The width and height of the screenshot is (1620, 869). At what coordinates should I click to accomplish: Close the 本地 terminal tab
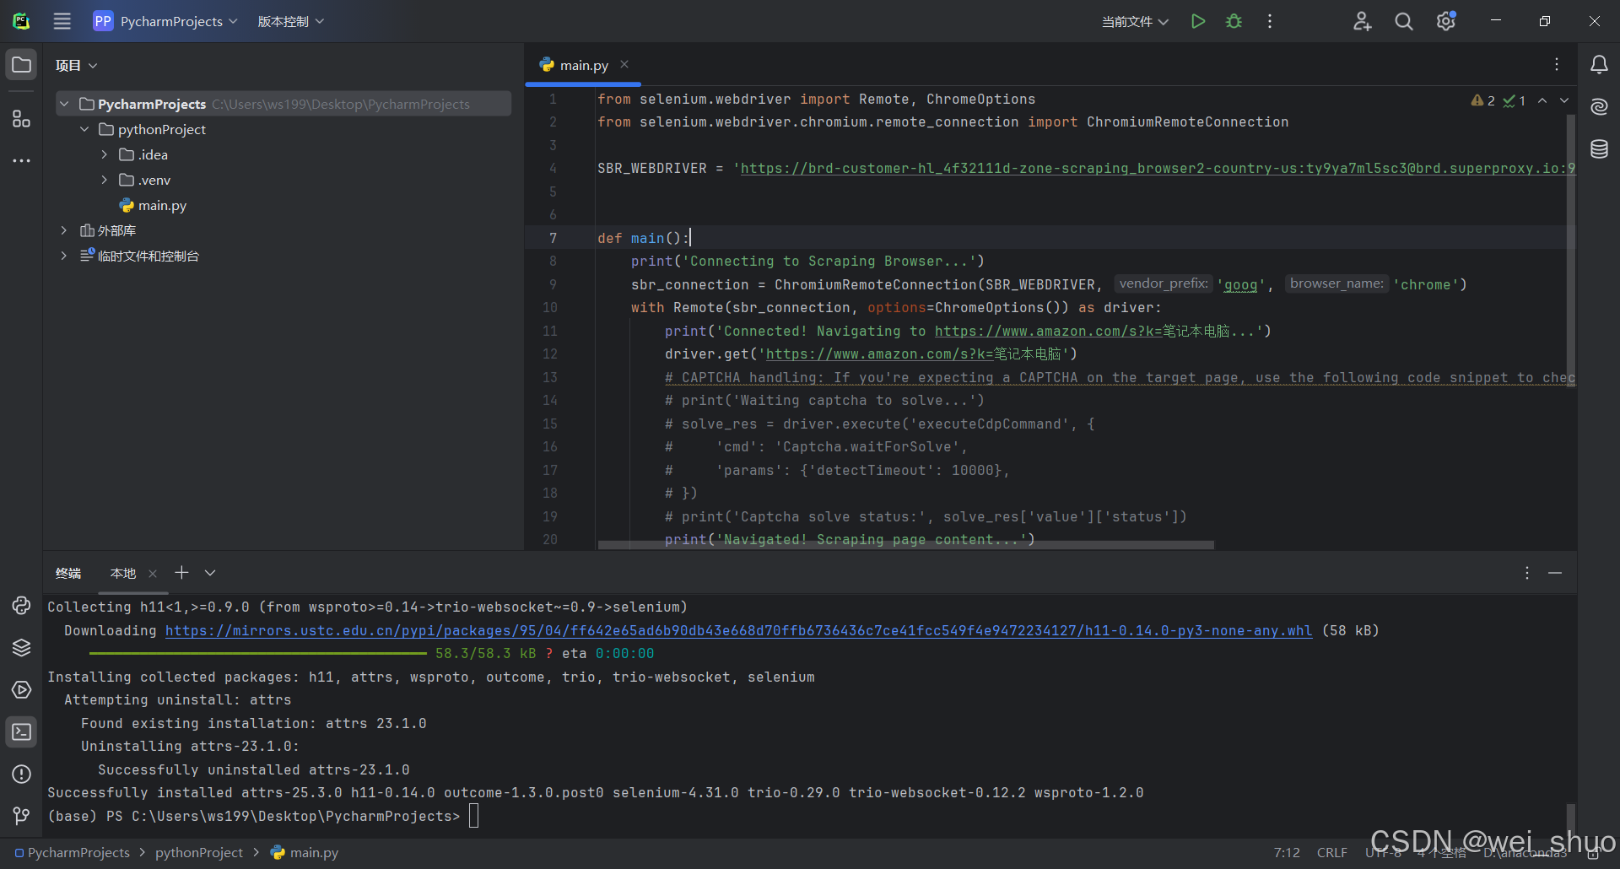153,574
